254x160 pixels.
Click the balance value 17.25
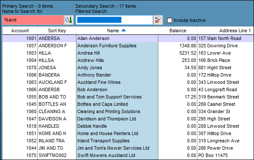(190, 97)
